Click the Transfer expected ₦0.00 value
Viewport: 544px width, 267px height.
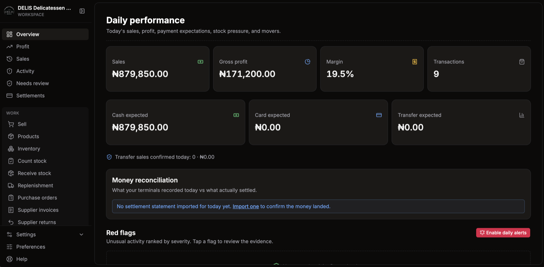[x=410, y=127]
